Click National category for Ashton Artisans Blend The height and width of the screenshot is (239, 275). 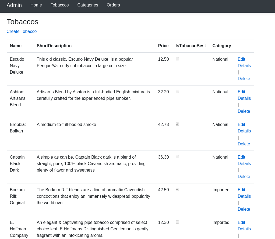(x=220, y=92)
